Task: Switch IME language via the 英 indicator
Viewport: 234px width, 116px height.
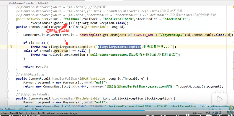Action: [213, 109]
